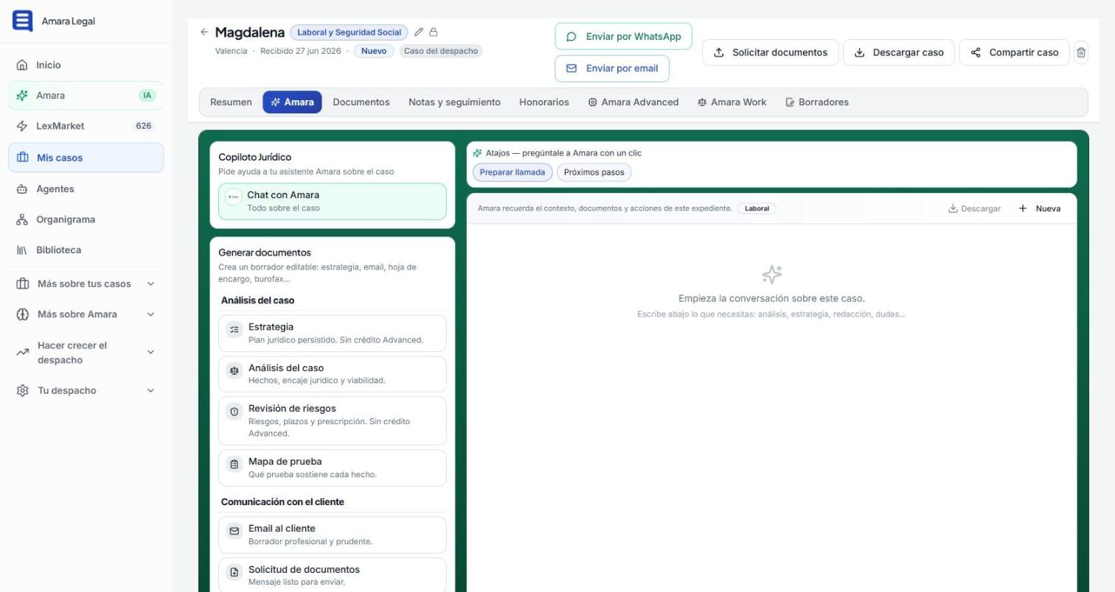The image size is (1115, 592).
Task: Click Solicitar documentos button
Action: 770,52
